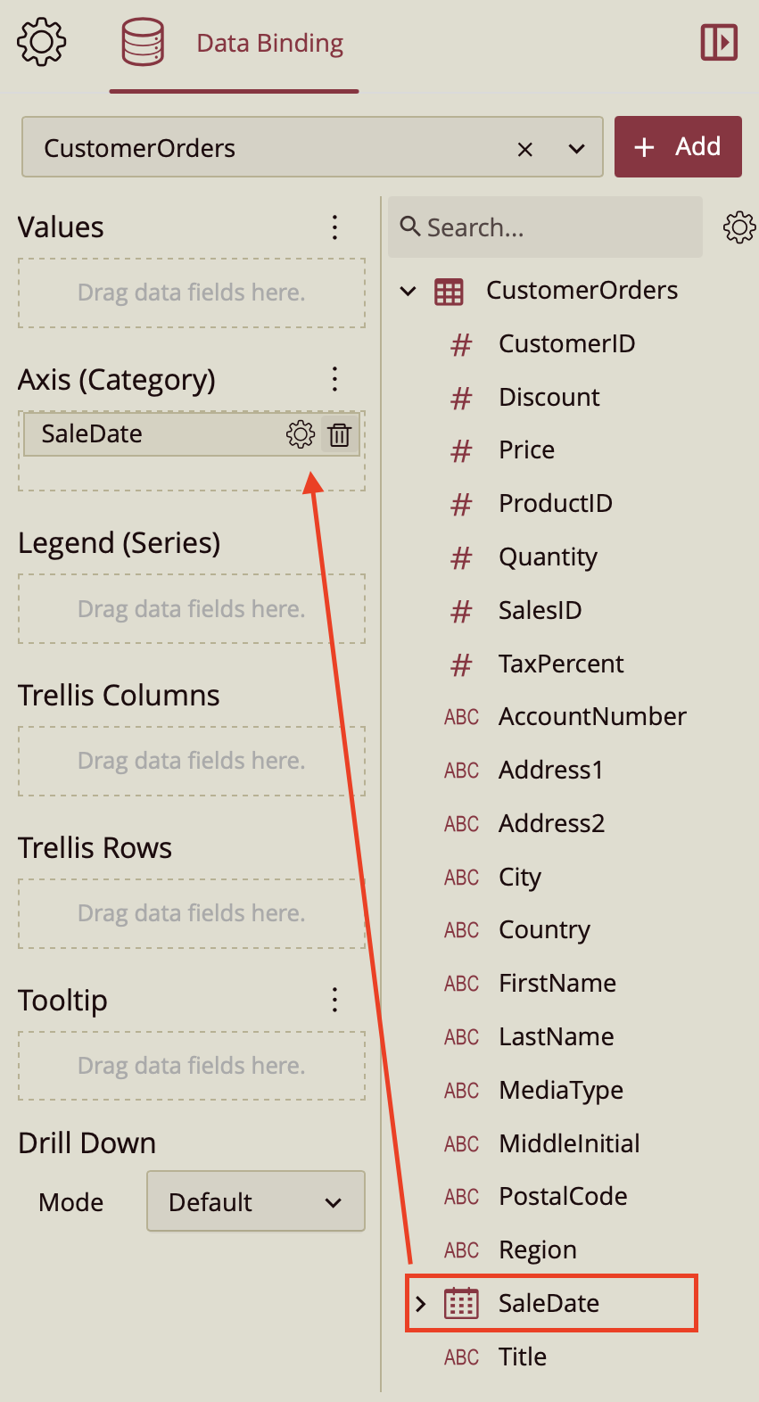Select the CustomerID field
The width and height of the screenshot is (759, 1402).
[x=566, y=344]
